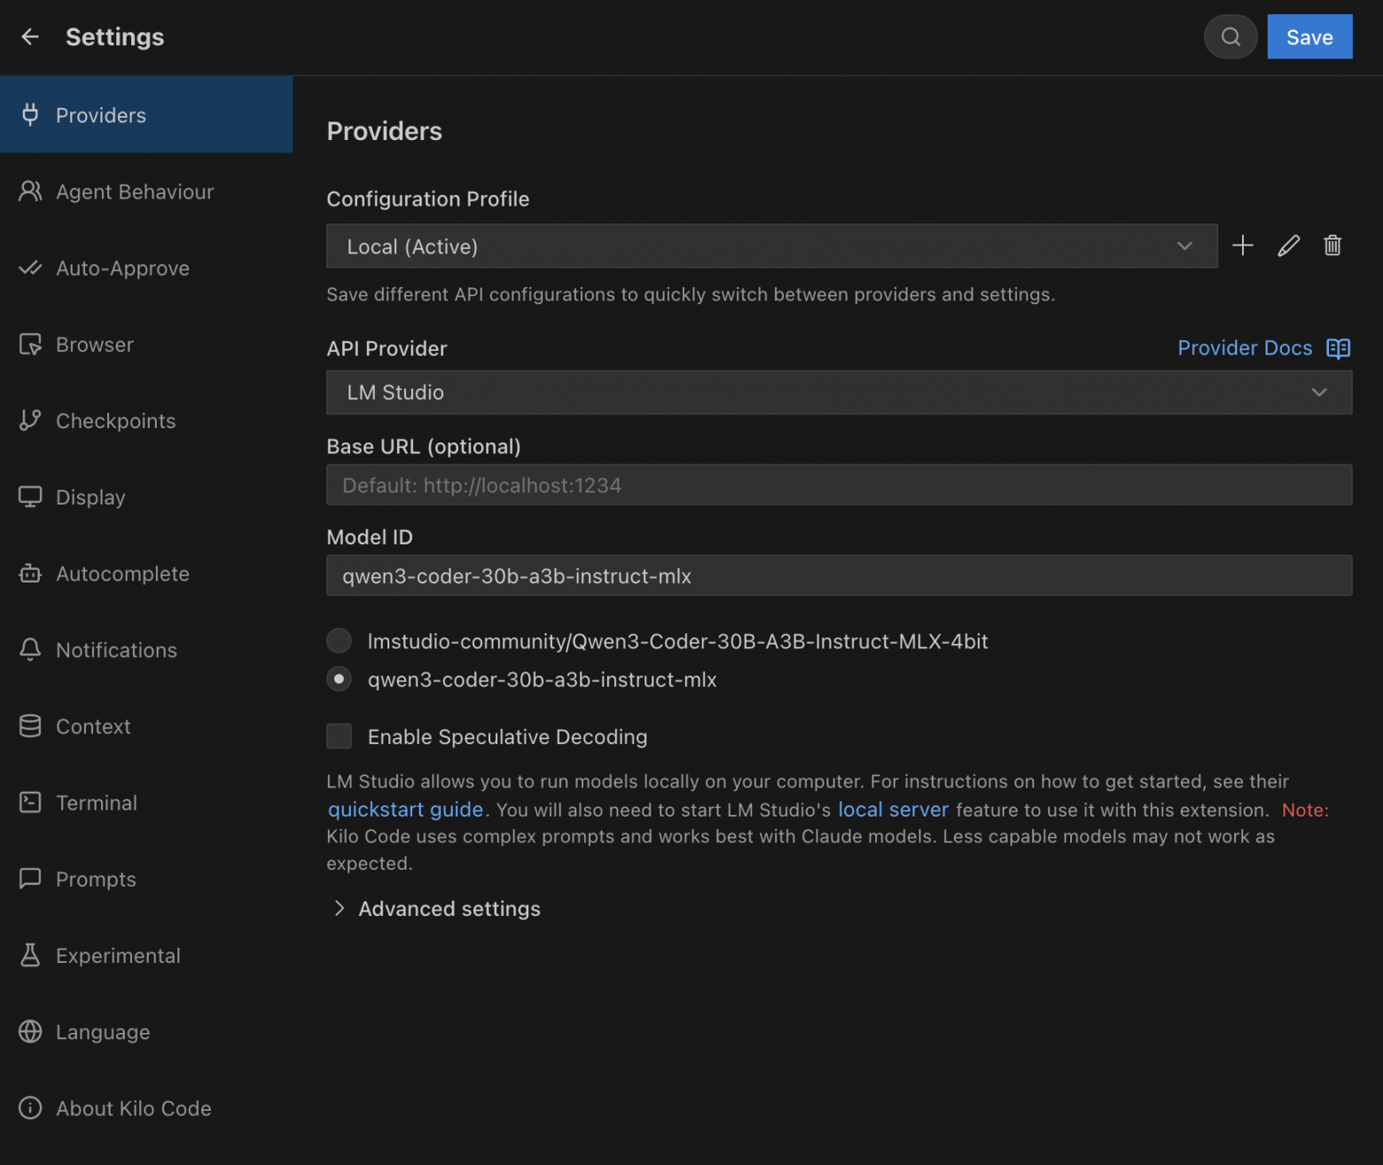Viewport: 1383px width, 1165px height.
Task: Switch to the Agent Behaviour tab
Action: tap(135, 192)
